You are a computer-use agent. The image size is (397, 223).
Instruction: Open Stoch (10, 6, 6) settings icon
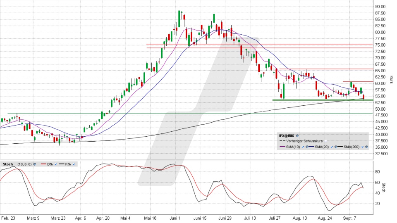tap(34, 164)
